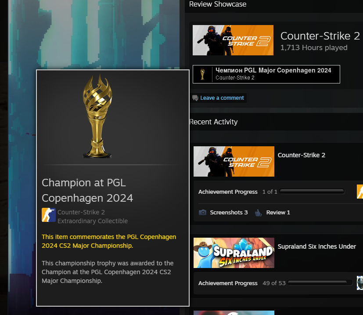
Task: Click the yellow commemorates PGL Copenhagen description
Action: click(x=109, y=241)
